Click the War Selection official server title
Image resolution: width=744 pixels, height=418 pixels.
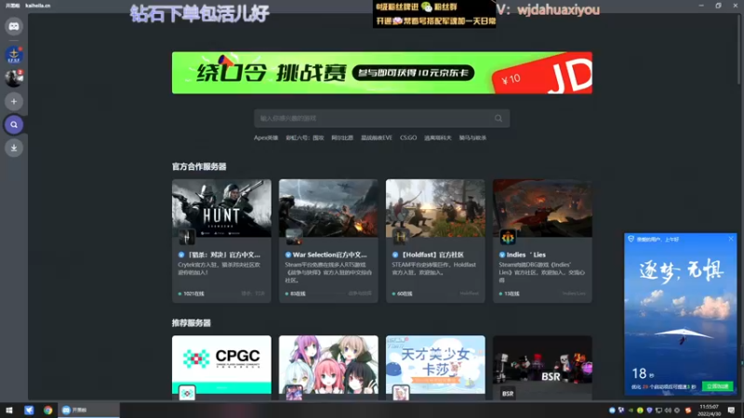330,255
